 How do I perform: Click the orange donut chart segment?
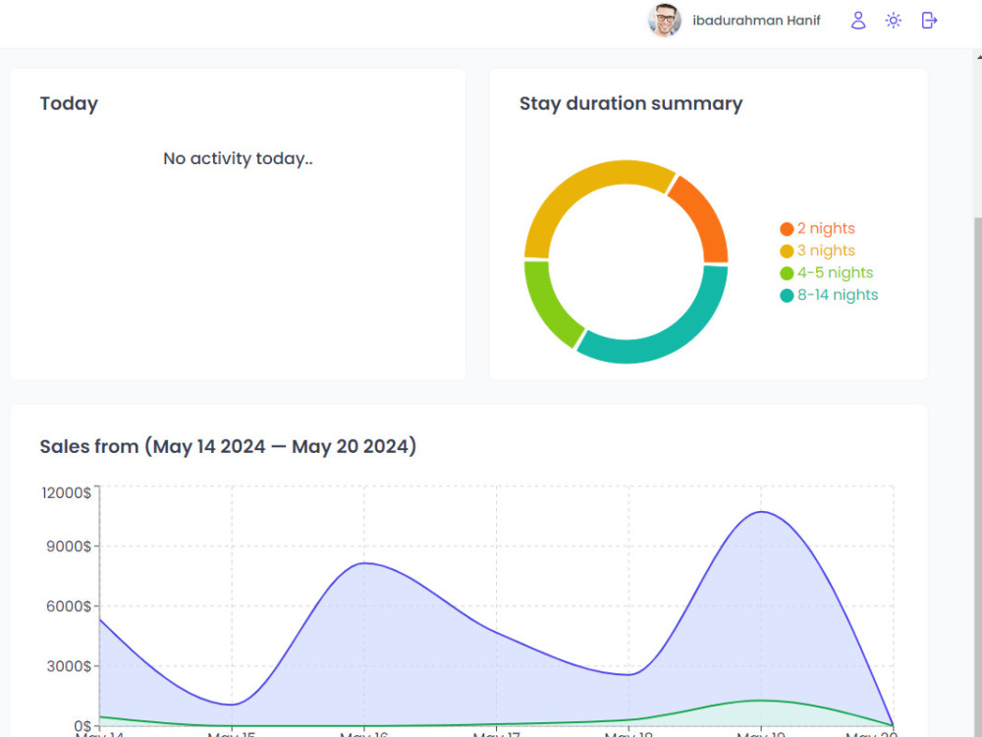(x=706, y=216)
